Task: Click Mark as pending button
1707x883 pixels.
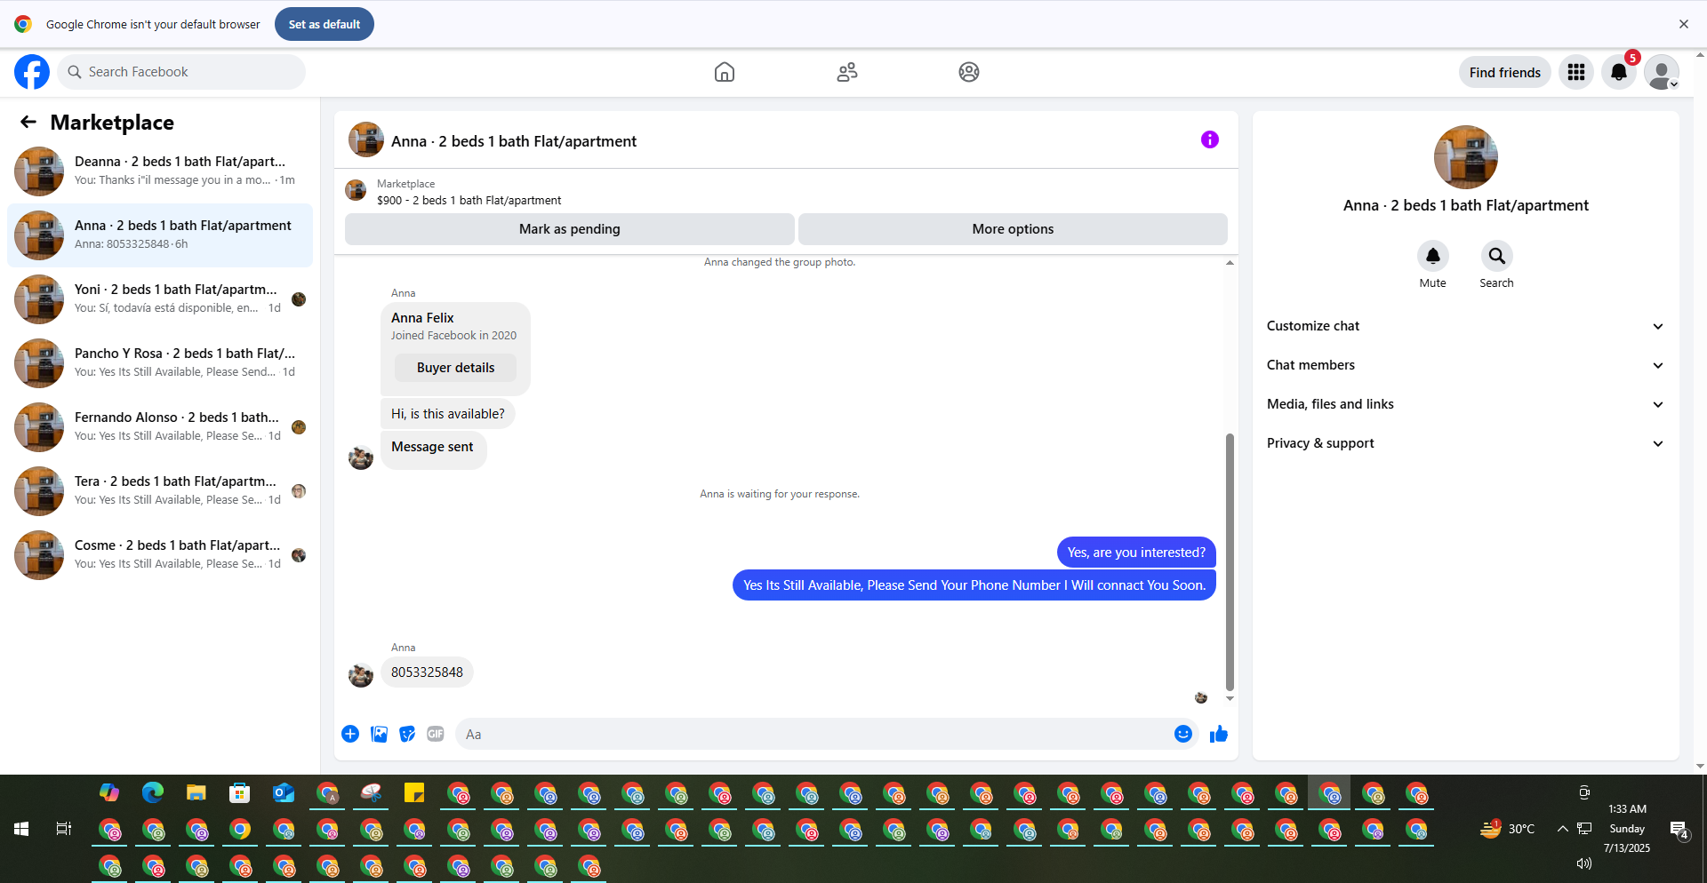Action: pyautogui.click(x=569, y=229)
